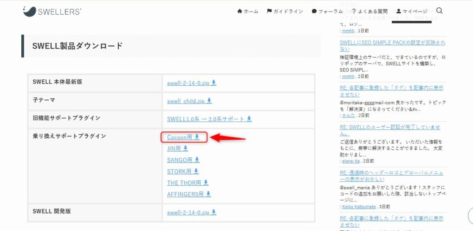Download the AFFINGER5用 plugin

tap(189, 194)
